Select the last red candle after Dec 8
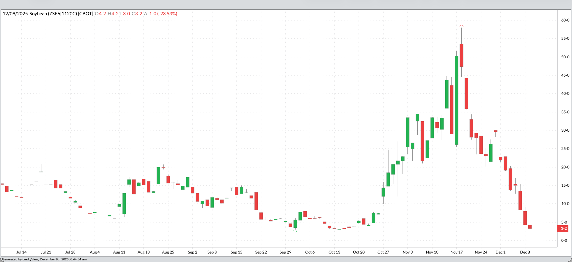The width and height of the screenshot is (572, 262). pos(530,226)
